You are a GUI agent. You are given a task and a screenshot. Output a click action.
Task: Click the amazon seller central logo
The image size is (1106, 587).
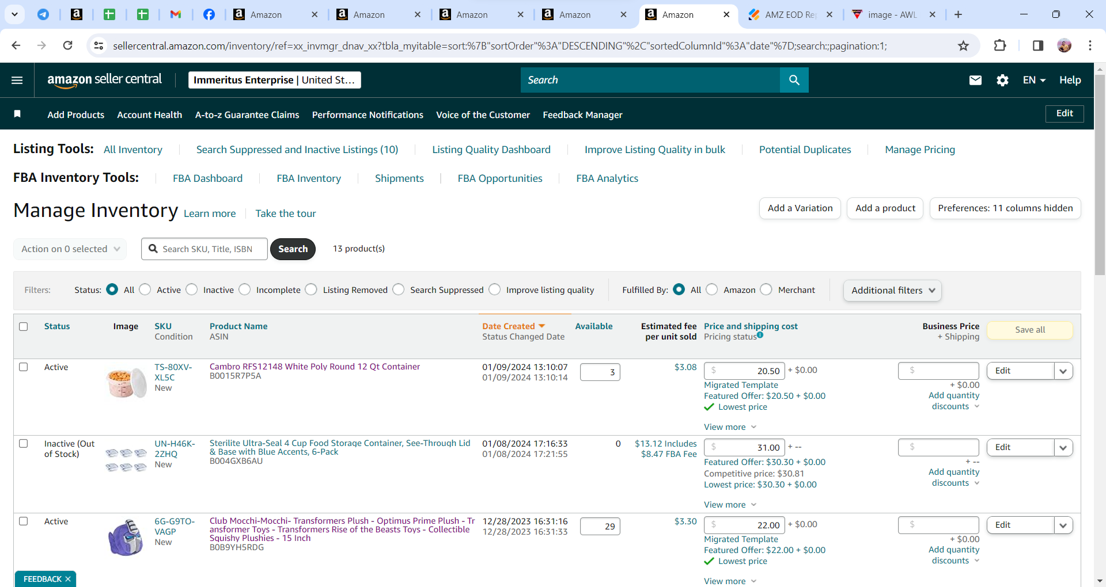tap(104, 80)
